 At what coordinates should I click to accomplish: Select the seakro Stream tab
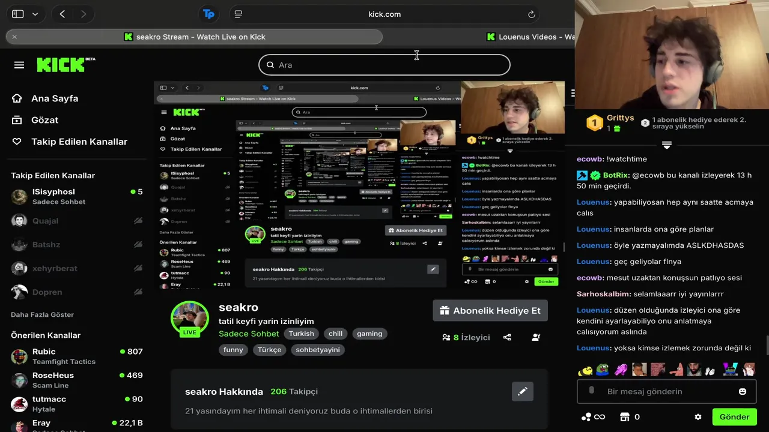tap(195, 37)
